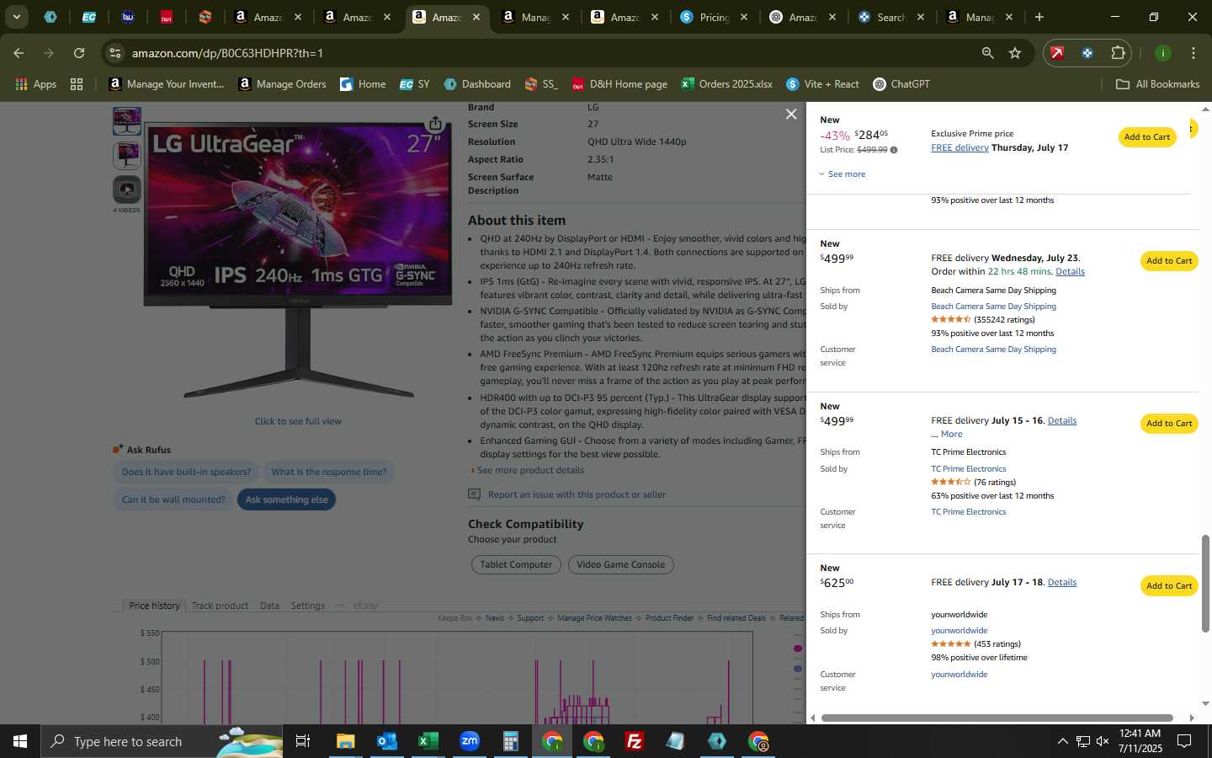Open FREE delivery link on Prime offer

pos(959,147)
